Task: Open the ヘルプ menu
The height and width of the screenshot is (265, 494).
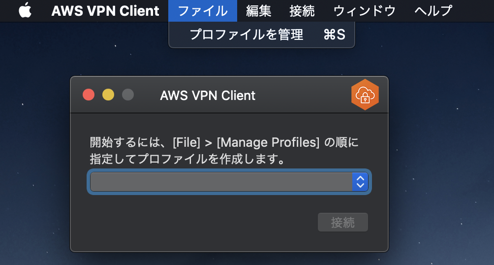Action: point(433,11)
